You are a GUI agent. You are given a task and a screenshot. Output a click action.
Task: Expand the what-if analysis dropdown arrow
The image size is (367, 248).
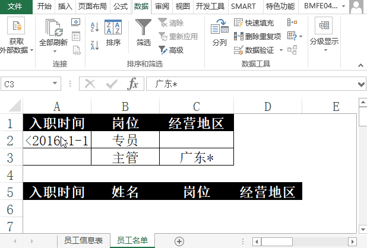point(300,36)
